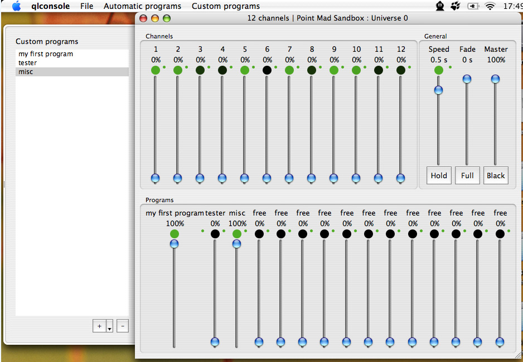Click the Black blackout button

(x=496, y=175)
